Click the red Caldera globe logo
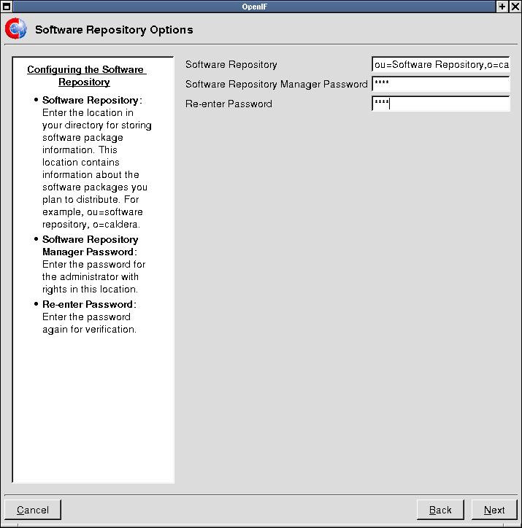The image size is (522, 528). click(x=15, y=30)
